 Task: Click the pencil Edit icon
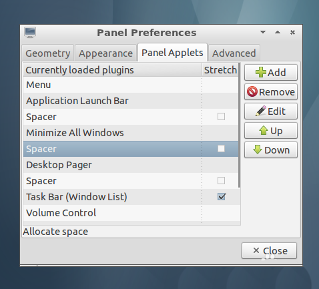tap(261, 111)
